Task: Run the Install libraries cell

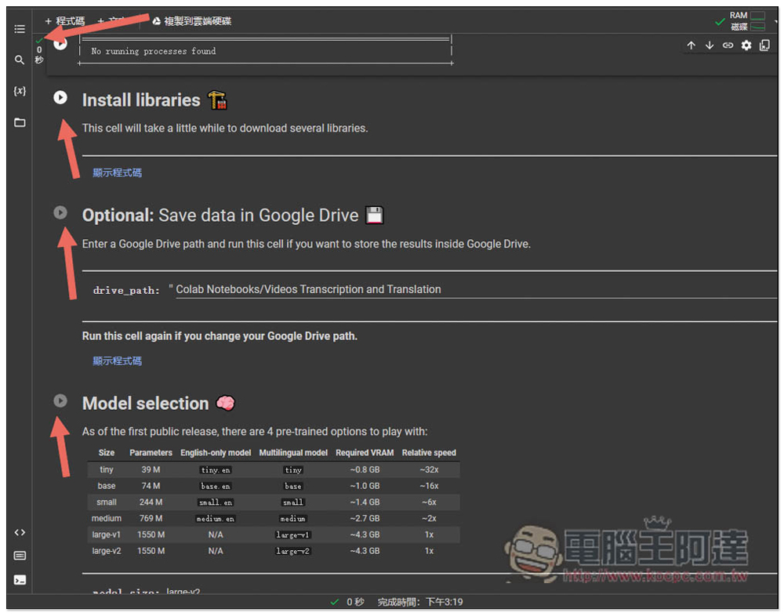Action: (60, 97)
